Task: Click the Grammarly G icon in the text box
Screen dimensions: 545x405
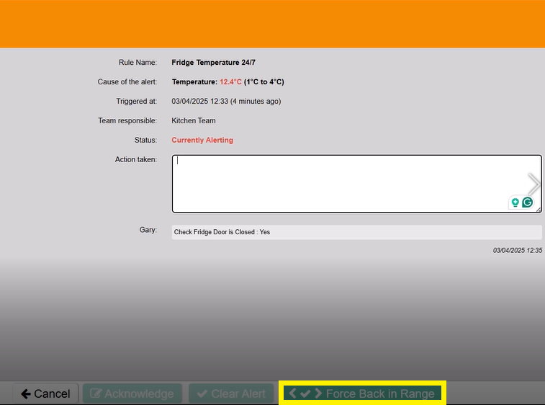Action: 527,202
